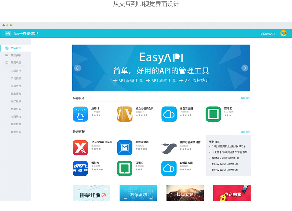
Task: Click the 返回EasyAPI link
Action: click(x=268, y=34)
